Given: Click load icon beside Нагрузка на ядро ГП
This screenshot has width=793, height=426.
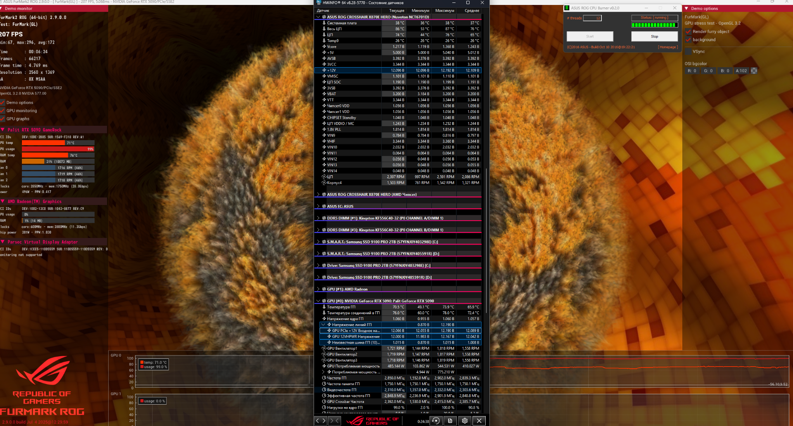Looking at the screenshot, I should (x=324, y=408).
